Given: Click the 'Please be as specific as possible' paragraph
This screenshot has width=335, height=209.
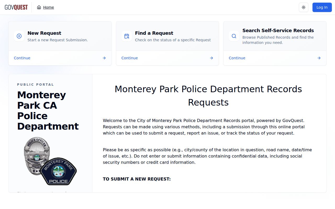Looking at the screenshot, I should [207, 156].
